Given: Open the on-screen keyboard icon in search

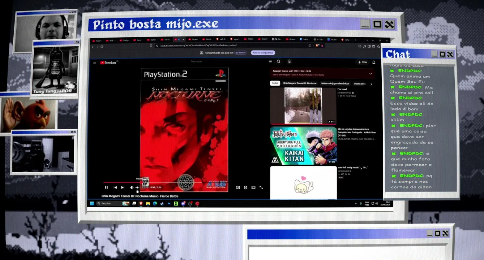Looking at the screenshot, I should click(x=270, y=62).
